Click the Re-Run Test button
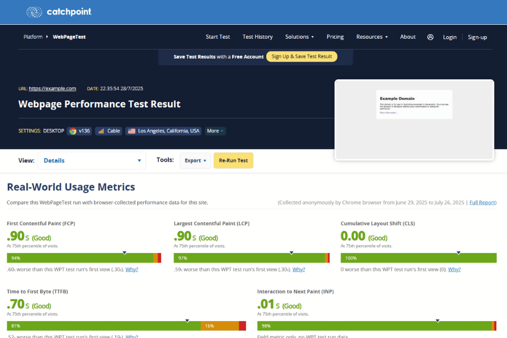The image size is (507, 338). pyautogui.click(x=233, y=161)
